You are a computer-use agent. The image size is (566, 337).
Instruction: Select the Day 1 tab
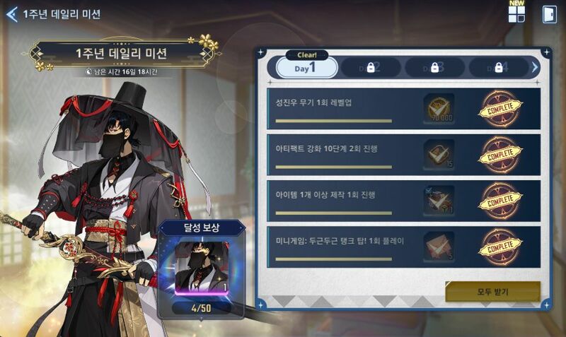pyautogui.click(x=306, y=67)
